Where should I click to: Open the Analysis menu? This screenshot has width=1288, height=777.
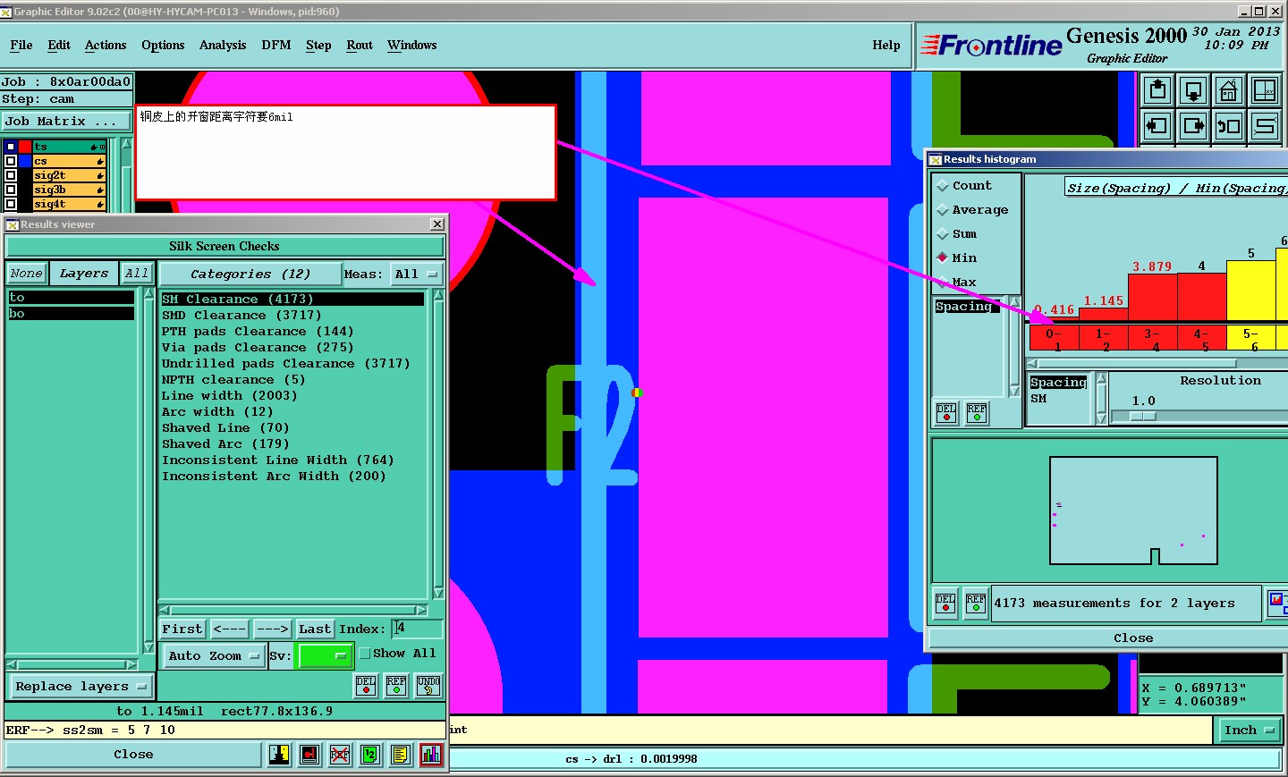[x=223, y=45]
